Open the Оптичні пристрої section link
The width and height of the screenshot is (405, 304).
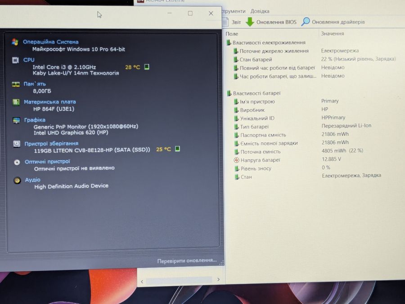click(47, 162)
